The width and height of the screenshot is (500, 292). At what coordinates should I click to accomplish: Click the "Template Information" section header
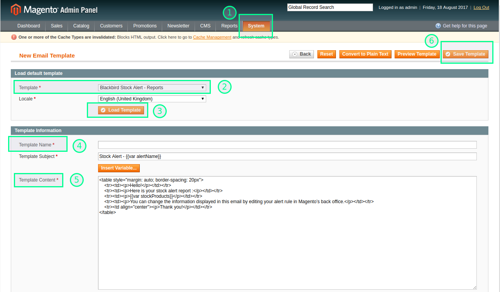coord(250,131)
